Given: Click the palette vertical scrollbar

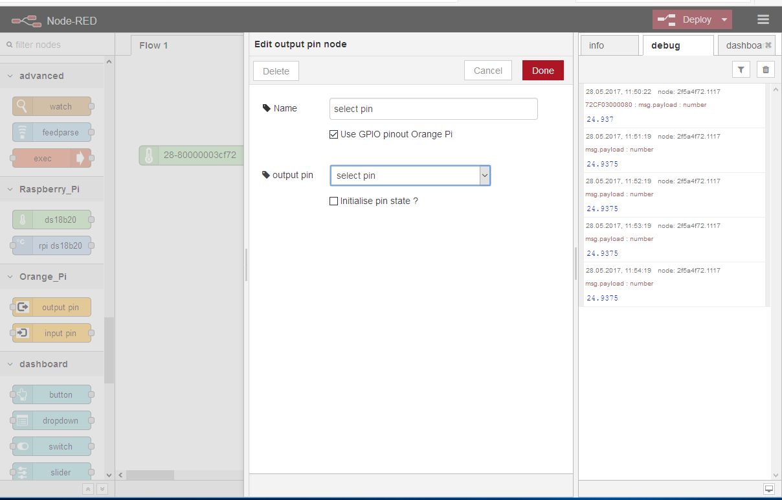Looking at the screenshot, I should tap(109, 350).
